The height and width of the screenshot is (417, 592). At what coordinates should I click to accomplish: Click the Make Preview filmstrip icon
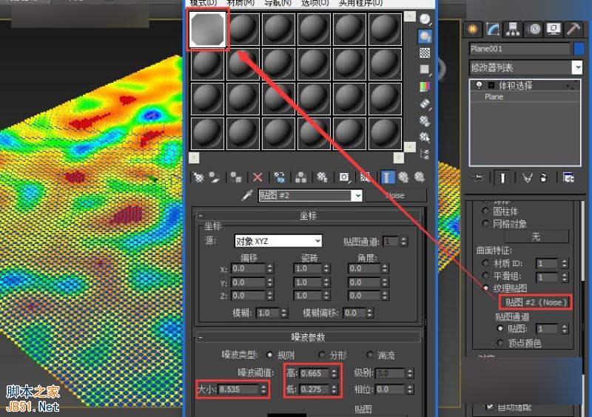pos(425,104)
